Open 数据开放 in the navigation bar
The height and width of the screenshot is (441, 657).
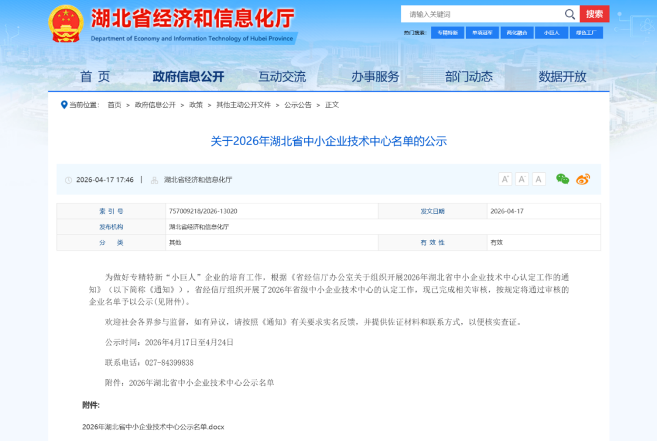[562, 77]
